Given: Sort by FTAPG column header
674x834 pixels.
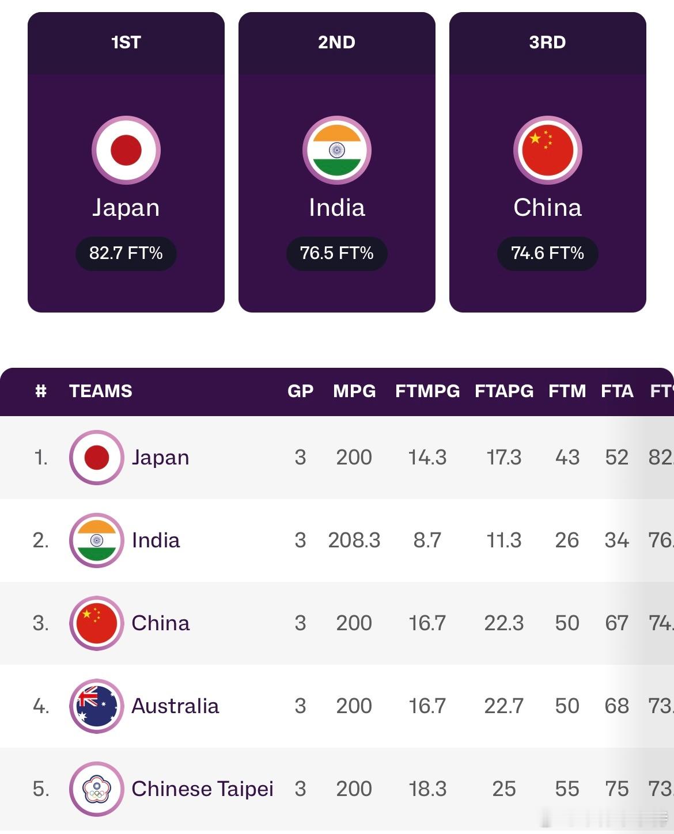Looking at the screenshot, I should pos(504,391).
